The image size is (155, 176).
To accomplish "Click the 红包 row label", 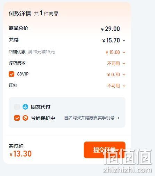I will point(13,85).
